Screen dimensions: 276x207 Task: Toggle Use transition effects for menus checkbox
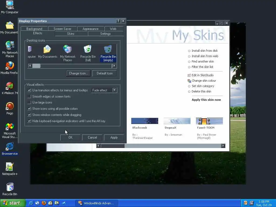pos(29,90)
